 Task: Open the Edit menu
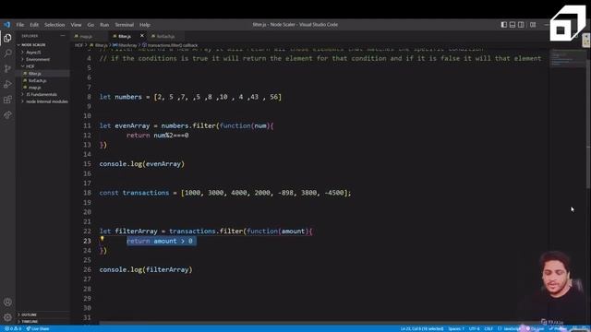[x=34, y=25]
